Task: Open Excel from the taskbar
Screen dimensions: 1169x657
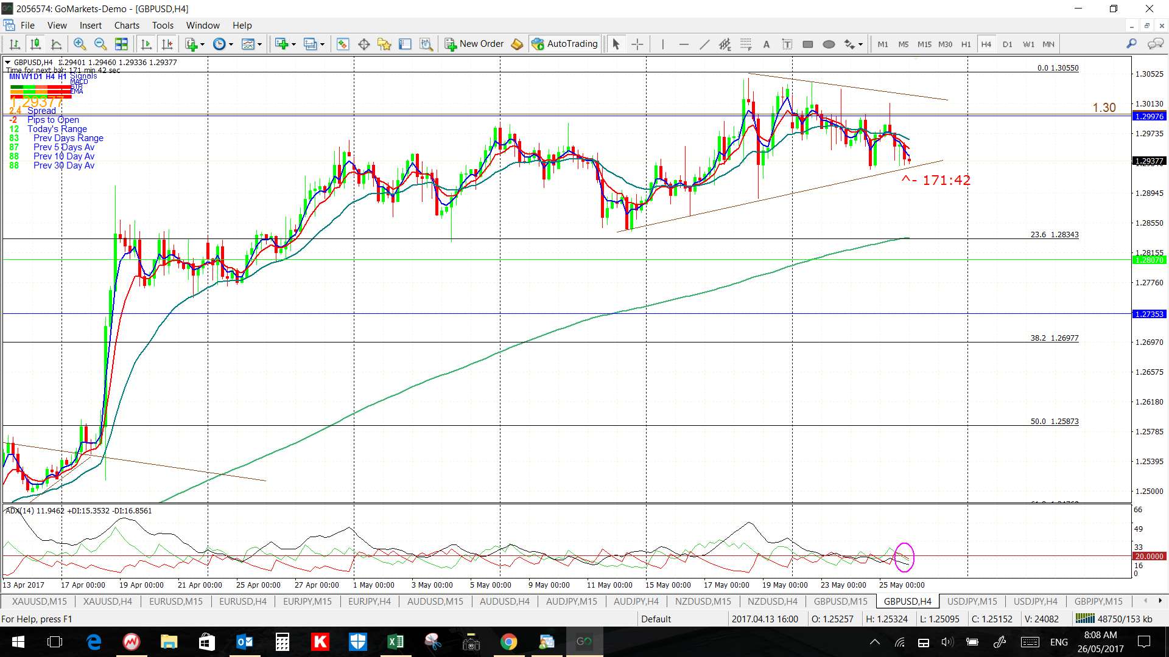Action: point(395,642)
